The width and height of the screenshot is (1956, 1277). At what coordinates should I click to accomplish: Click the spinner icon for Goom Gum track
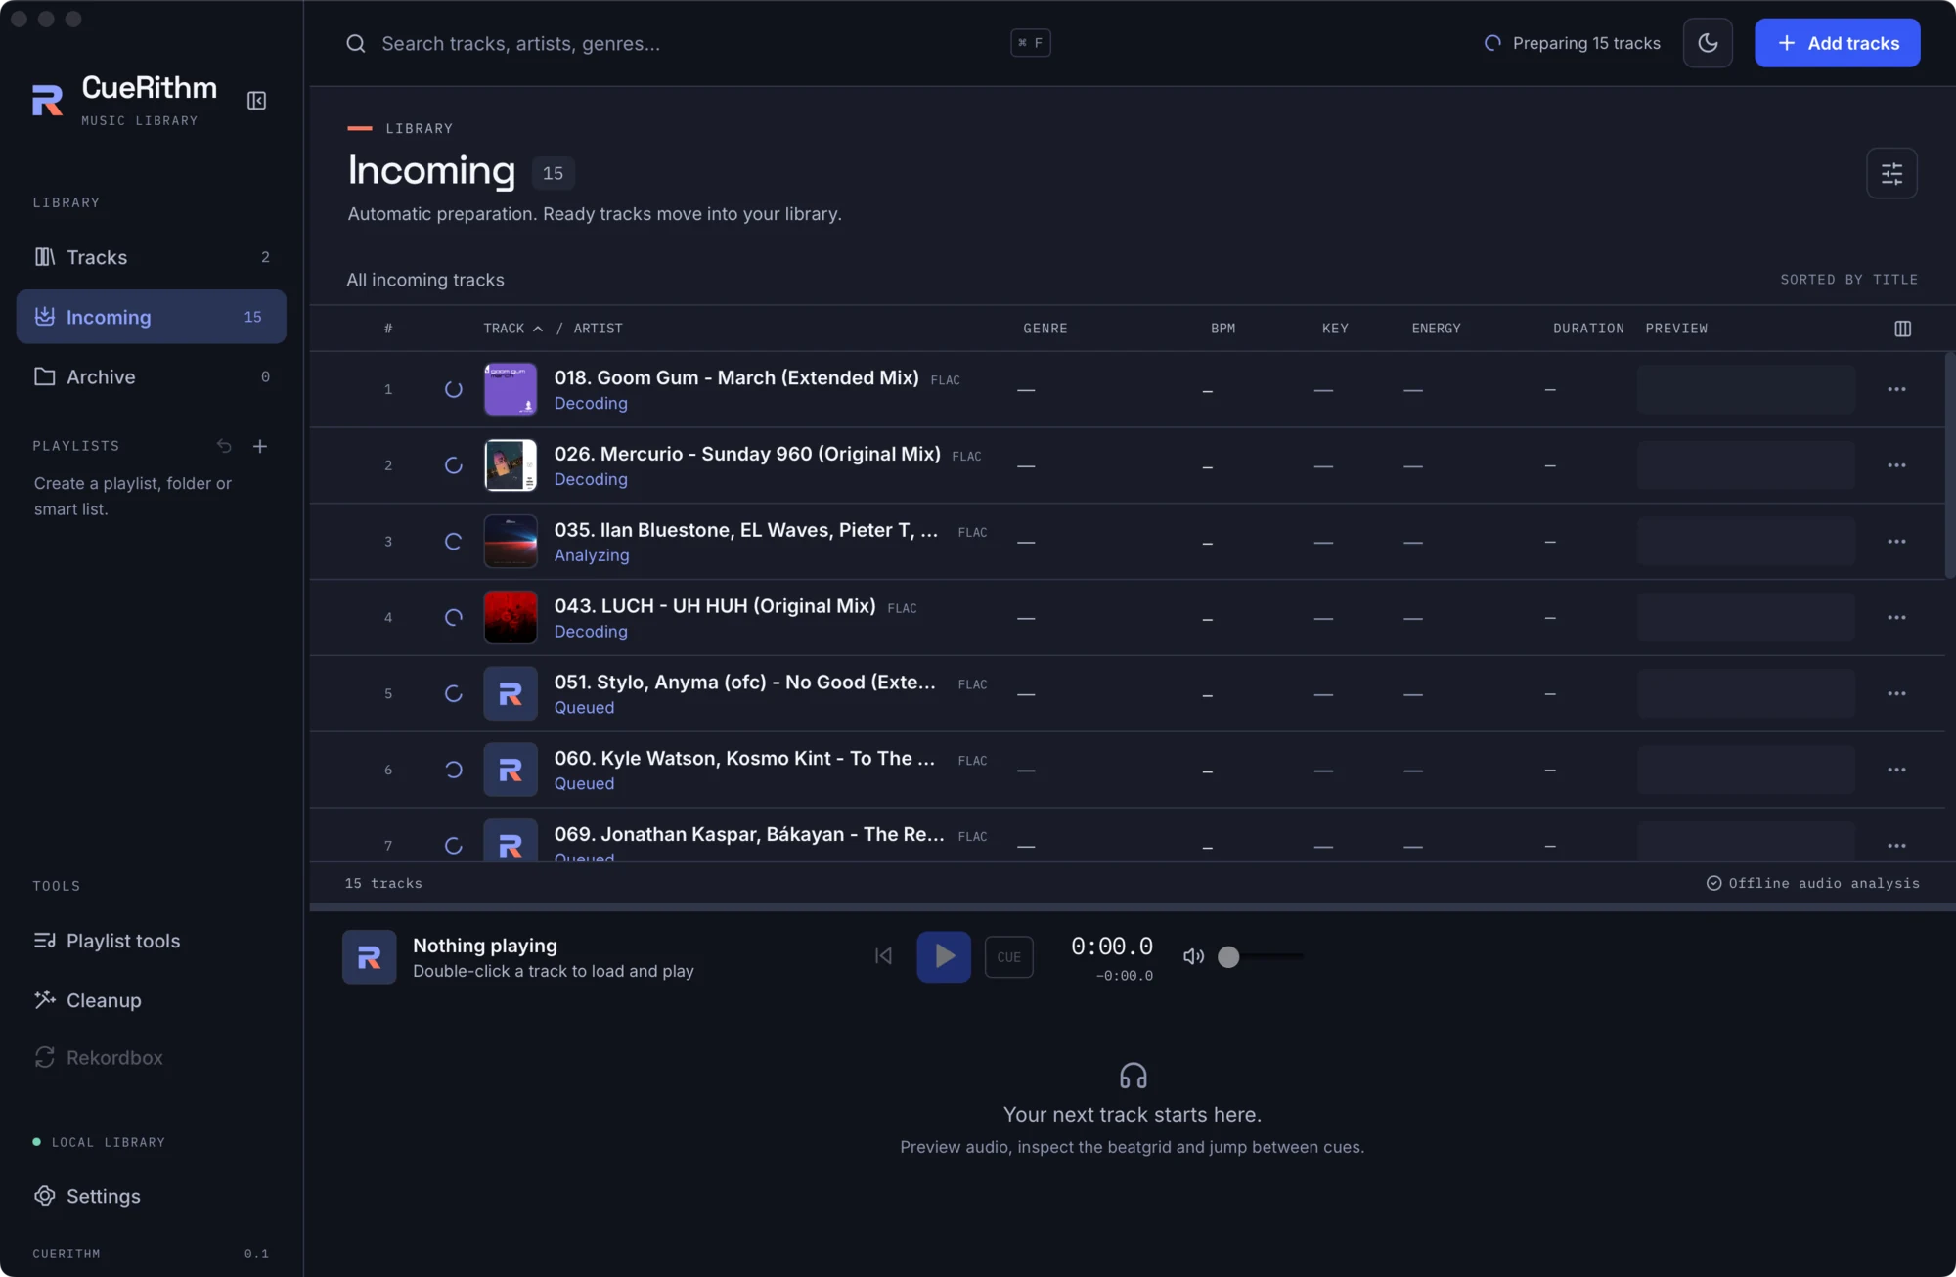tap(453, 389)
